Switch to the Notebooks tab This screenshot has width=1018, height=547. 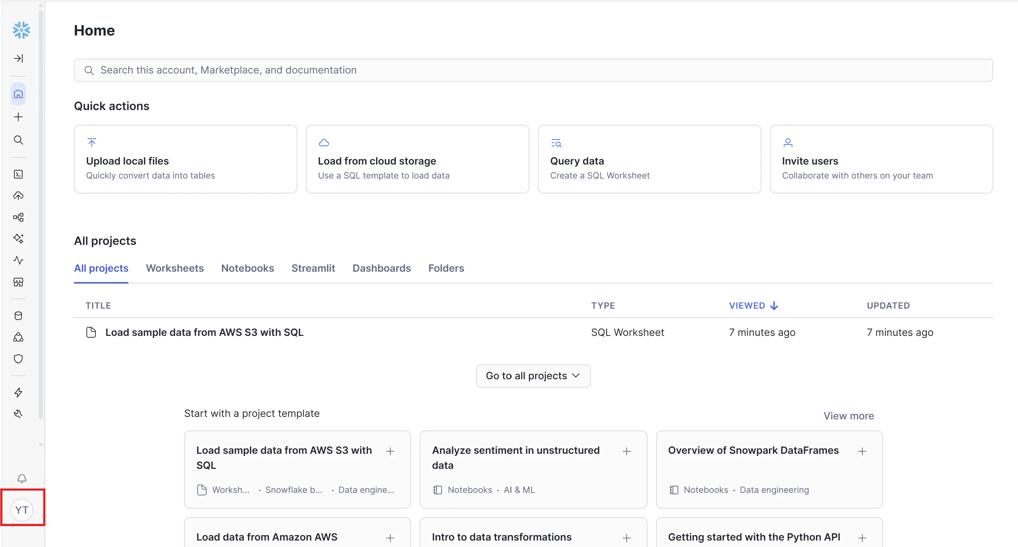coord(248,268)
